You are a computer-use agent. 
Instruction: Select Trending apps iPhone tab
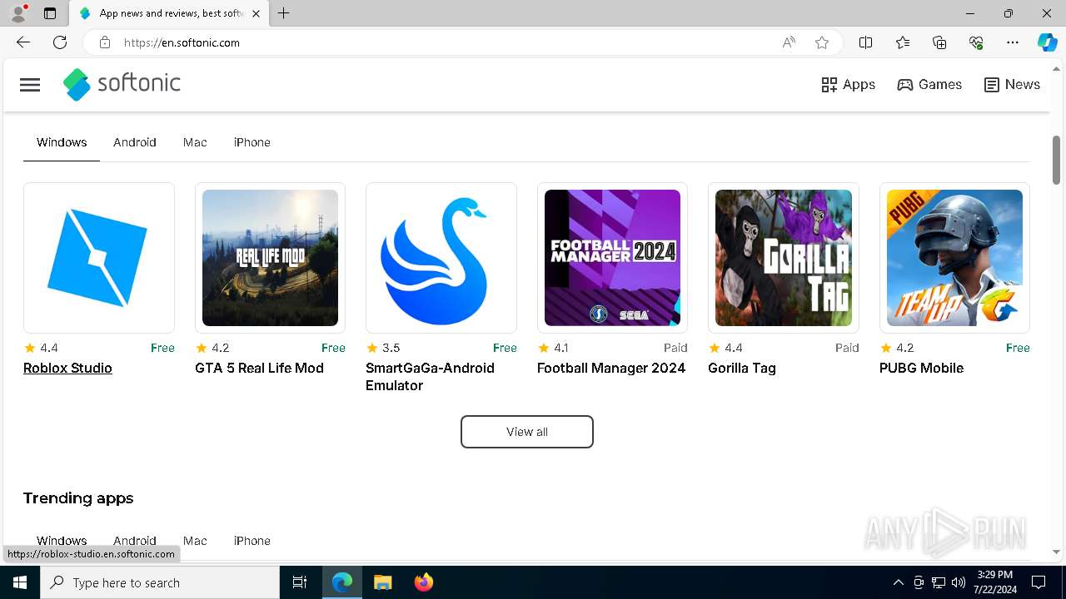[252, 541]
